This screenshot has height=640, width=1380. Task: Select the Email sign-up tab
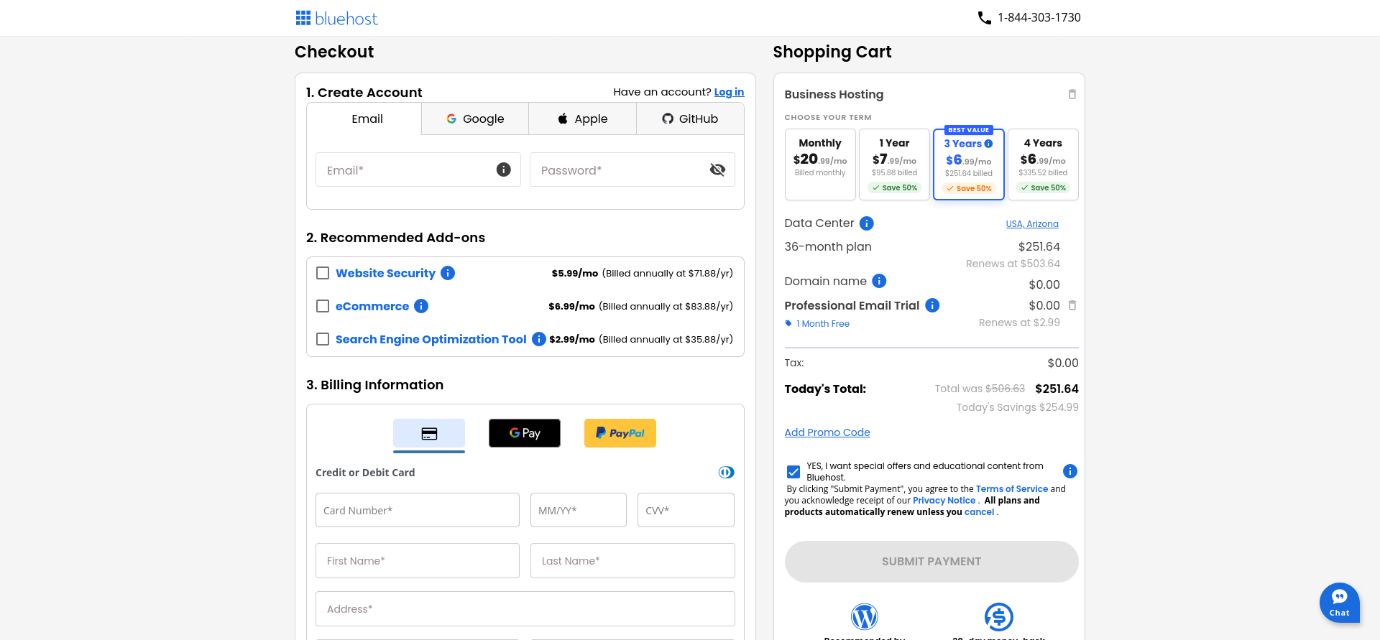(x=365, y=119)
